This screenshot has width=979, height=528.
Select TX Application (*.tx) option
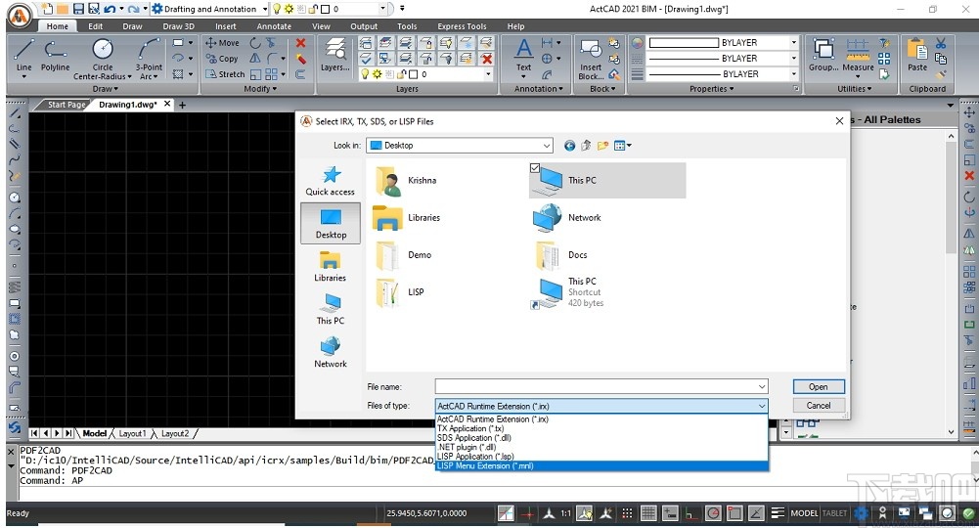601,428
